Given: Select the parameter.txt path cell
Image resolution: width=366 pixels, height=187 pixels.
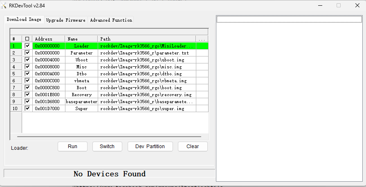Looking at the screenshot, I should 147,53.
